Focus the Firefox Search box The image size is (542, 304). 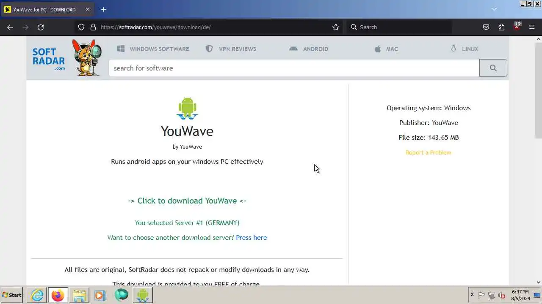click(399, 27)
